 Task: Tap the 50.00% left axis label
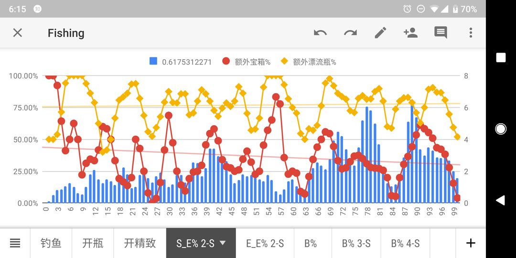pos(25,140)
